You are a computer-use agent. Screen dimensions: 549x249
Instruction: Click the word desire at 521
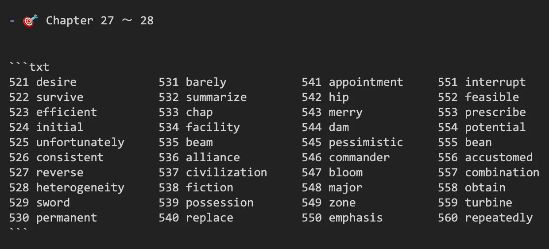coord(56,82)
